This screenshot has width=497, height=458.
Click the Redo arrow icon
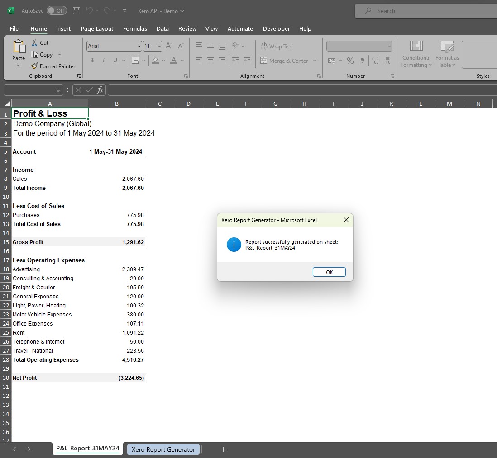click(107, 11)
